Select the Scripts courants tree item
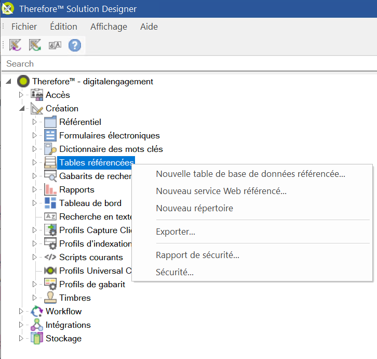The height and width of the screenshot is (359, 377). tap(91, 257)
